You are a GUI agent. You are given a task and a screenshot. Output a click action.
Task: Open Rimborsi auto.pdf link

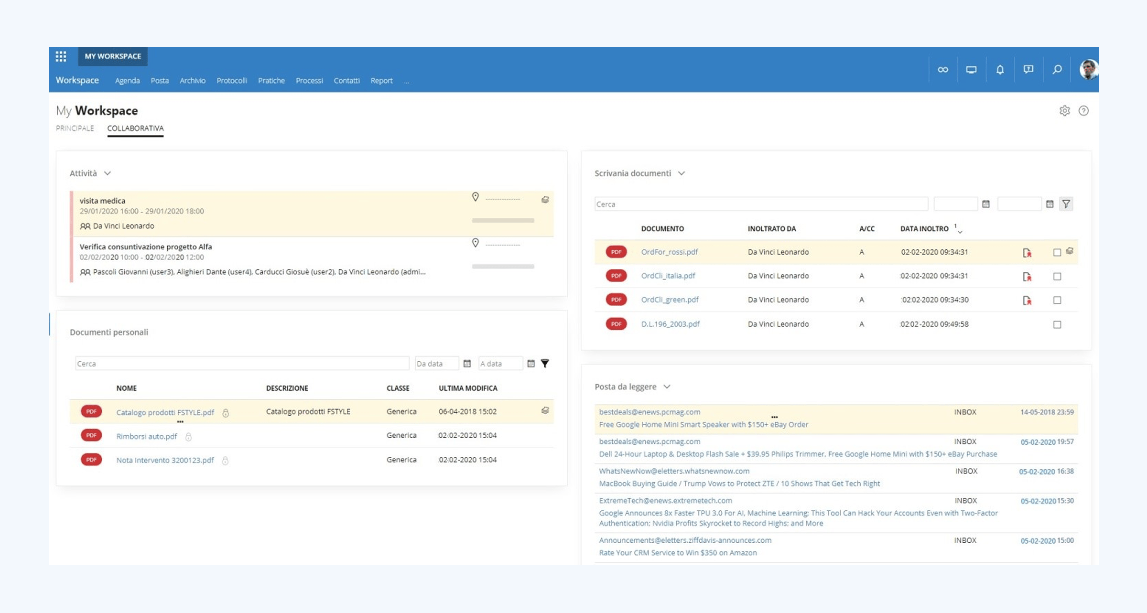tap(146, 436)
